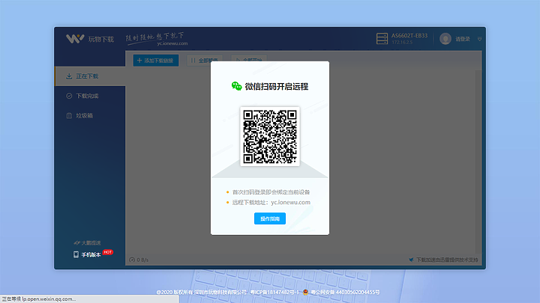Click the user avatar icon
The image size is (540, 303).
pos(445,39)
